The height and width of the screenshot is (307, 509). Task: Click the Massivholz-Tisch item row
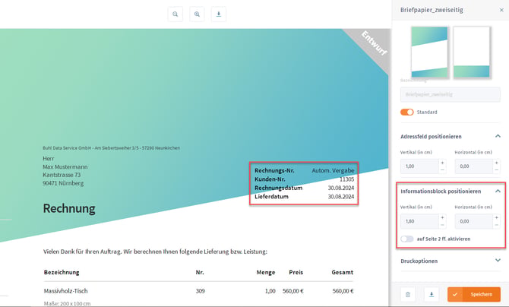[x=199, y=291]
